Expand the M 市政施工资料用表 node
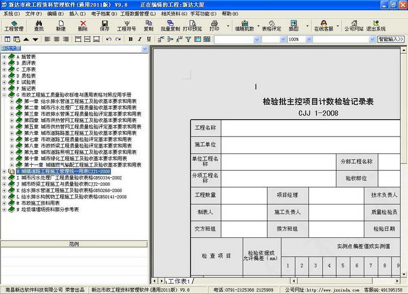This screenshot has width=408, height=294. pyautogui.click(x=4, y=203)
